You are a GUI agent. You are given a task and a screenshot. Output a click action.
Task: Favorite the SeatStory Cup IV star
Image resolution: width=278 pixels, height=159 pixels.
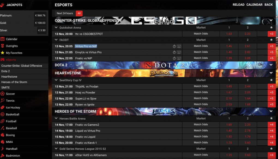point(271,80)
